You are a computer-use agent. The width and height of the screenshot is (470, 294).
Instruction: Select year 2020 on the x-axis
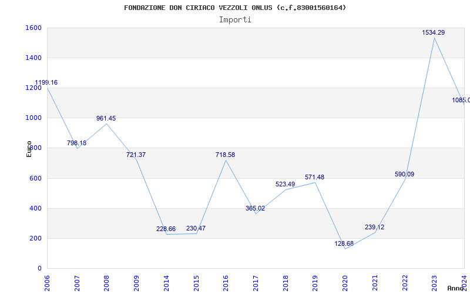click(x=345, y=283)
